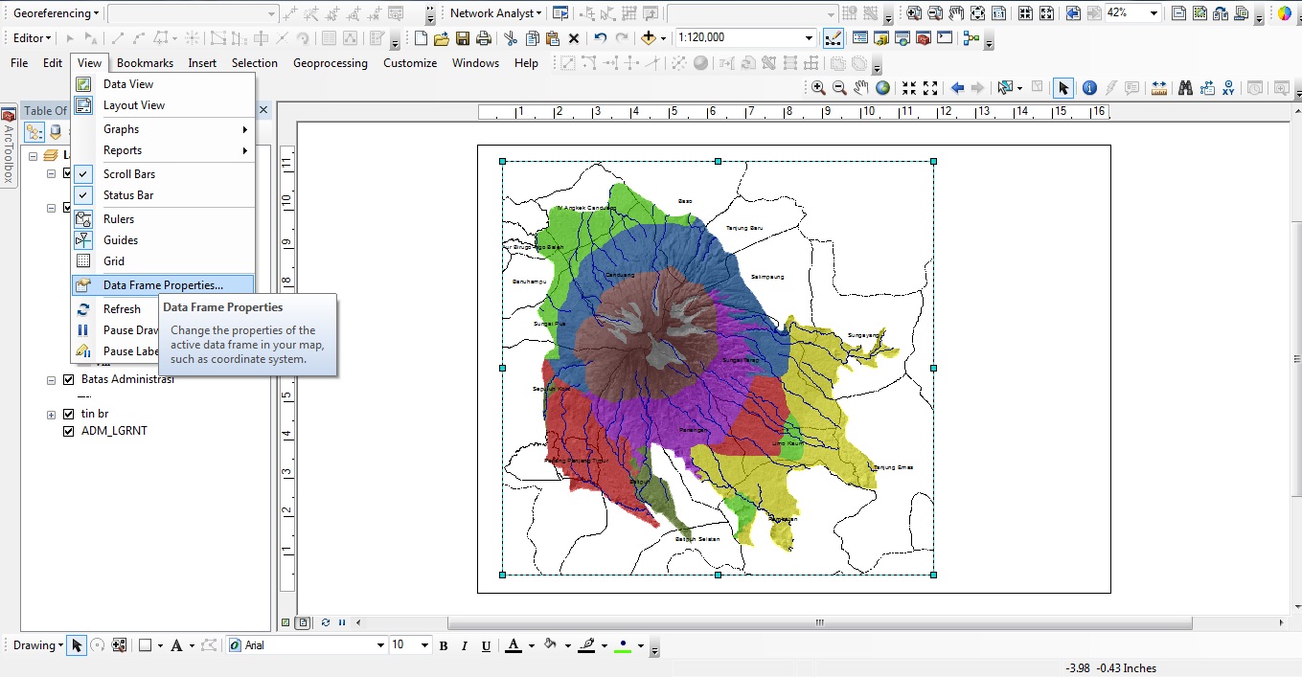The height and width of the screenshot is (677, 1302).
Task: Activate the Select Elements arrow tool
Action: [x=1062, y=87]
